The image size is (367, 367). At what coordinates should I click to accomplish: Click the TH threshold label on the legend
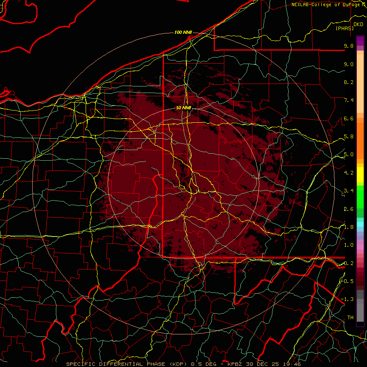350,318
